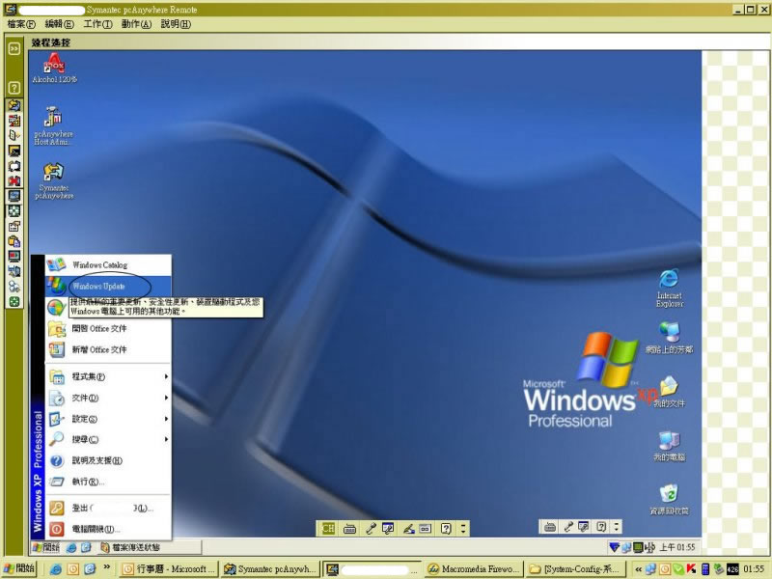Expand hidden tray icons with local tray chevron

[638, 569]
